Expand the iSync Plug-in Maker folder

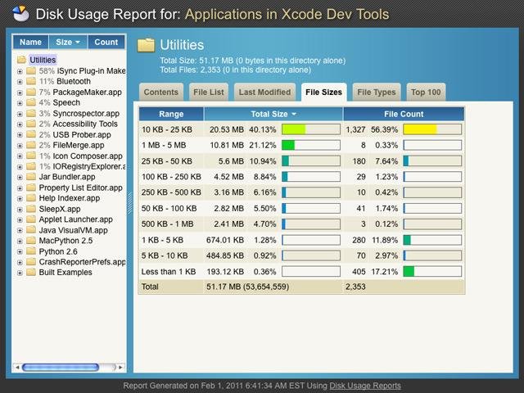20,71
